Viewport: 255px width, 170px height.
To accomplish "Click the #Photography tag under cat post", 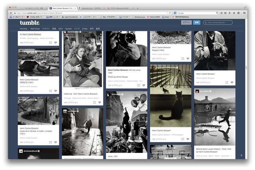I will pos(177,135).
